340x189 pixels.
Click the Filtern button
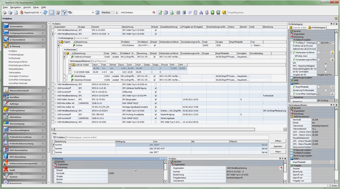(278, 152)
